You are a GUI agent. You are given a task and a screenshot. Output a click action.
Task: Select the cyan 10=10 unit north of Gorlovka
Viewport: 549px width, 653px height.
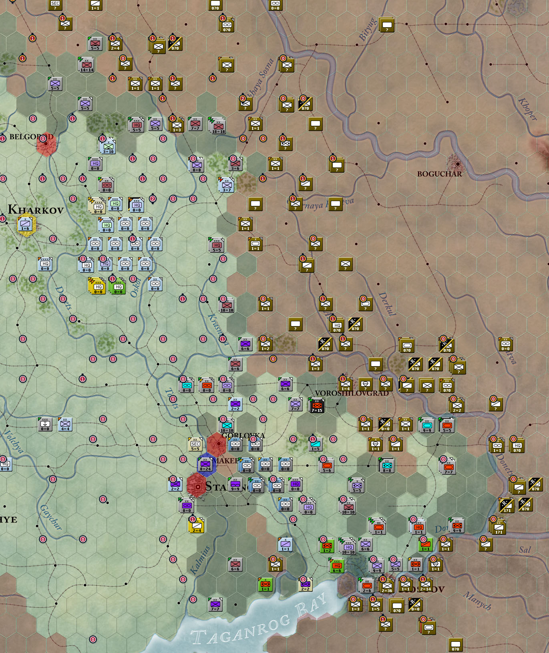tap(227, 425)
